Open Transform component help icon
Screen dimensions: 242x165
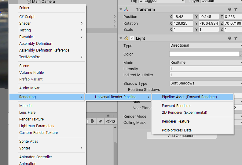(230, 9)
